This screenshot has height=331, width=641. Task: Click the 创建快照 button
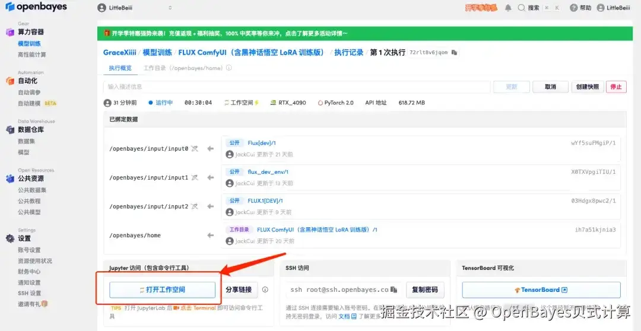click(x=588, y=87)
